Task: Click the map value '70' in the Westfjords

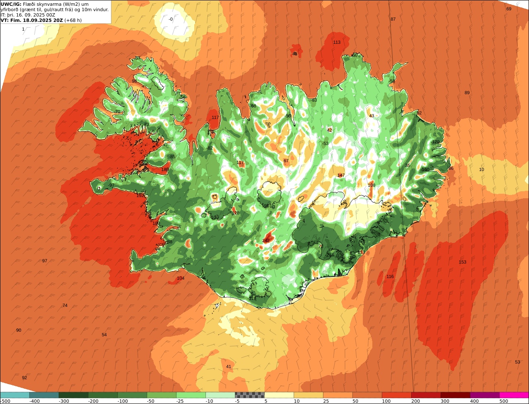Action: (117, 112)
